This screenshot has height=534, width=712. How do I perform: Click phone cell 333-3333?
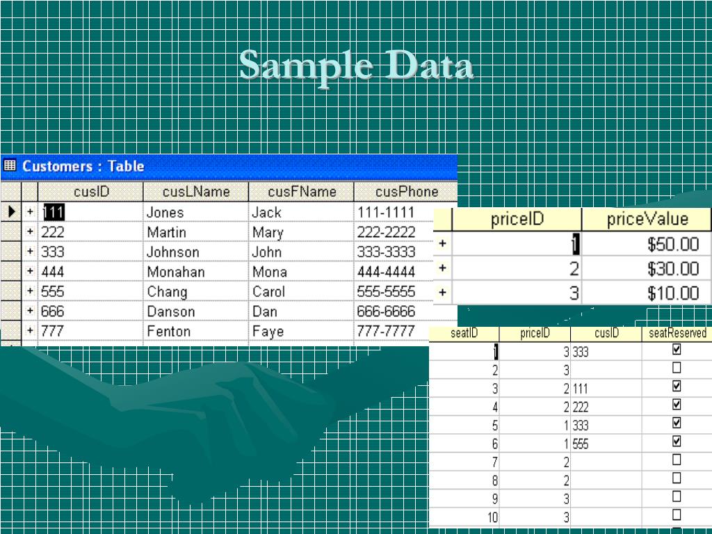tap(394, 252)
